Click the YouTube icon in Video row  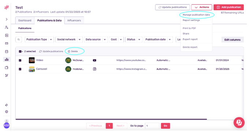click(94, 60)
